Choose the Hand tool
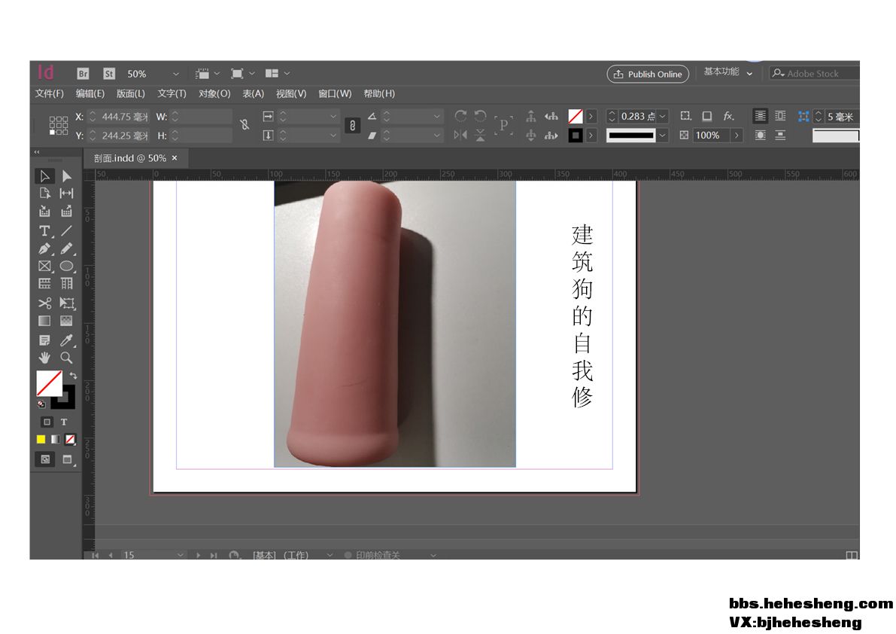The image size is (896, 634). coord(44,358)
